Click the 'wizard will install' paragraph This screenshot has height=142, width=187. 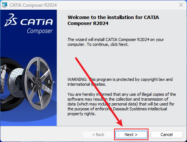[x=116, y=42]
